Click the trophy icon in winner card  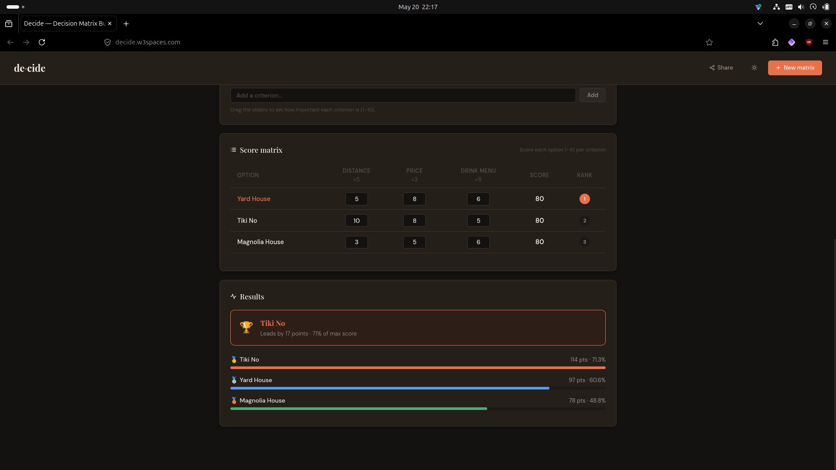point(246,327)
